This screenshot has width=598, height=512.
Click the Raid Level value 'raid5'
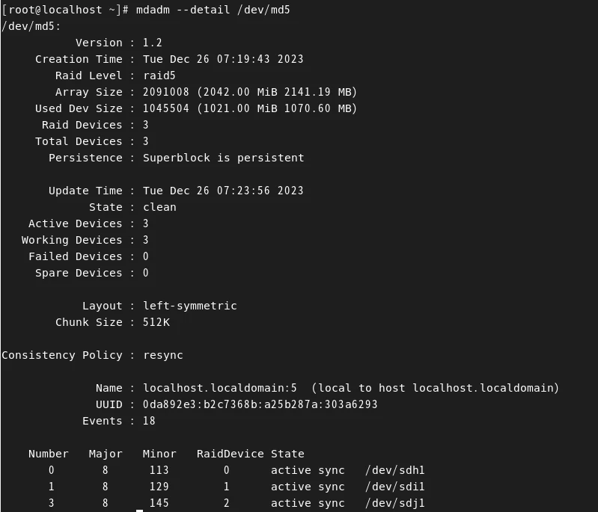(159, 75)
